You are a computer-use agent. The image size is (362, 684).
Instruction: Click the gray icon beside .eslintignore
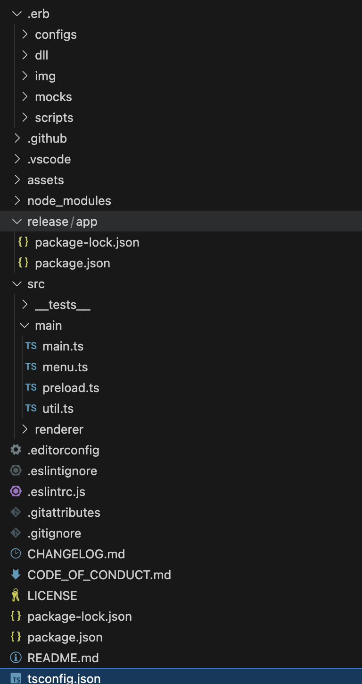[x=16, y=471]
